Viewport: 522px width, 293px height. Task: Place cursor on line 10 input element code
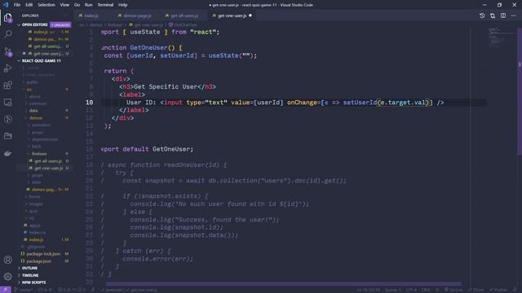coord(302,103)
